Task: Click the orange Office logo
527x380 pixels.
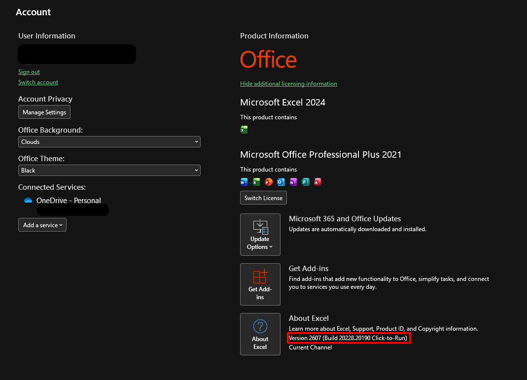Action: tap(268, 60)
